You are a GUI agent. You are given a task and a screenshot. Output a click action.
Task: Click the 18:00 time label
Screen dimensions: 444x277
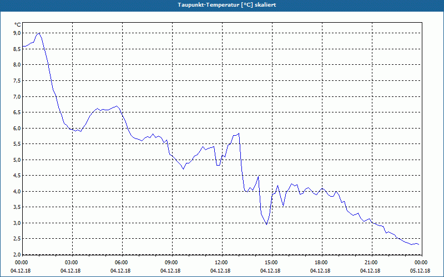click(322, 263)
